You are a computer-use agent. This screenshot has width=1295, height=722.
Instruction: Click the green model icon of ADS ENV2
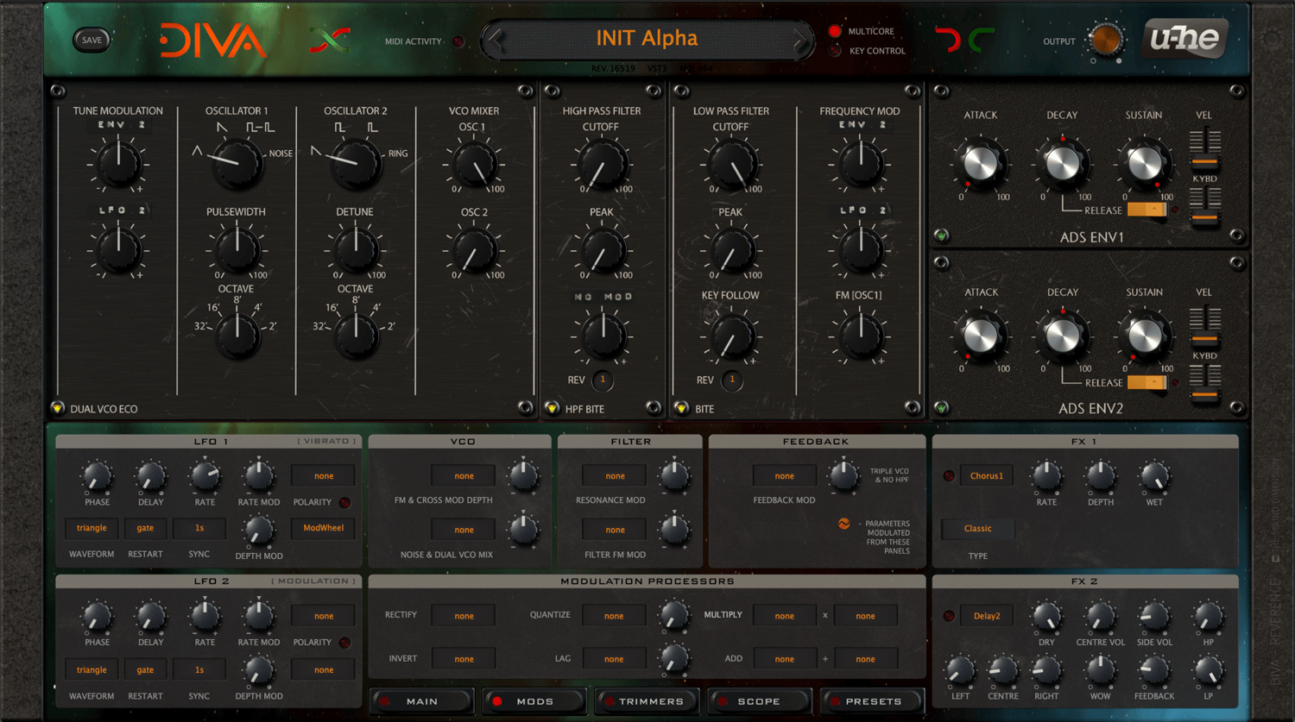[x=941, y=407]
